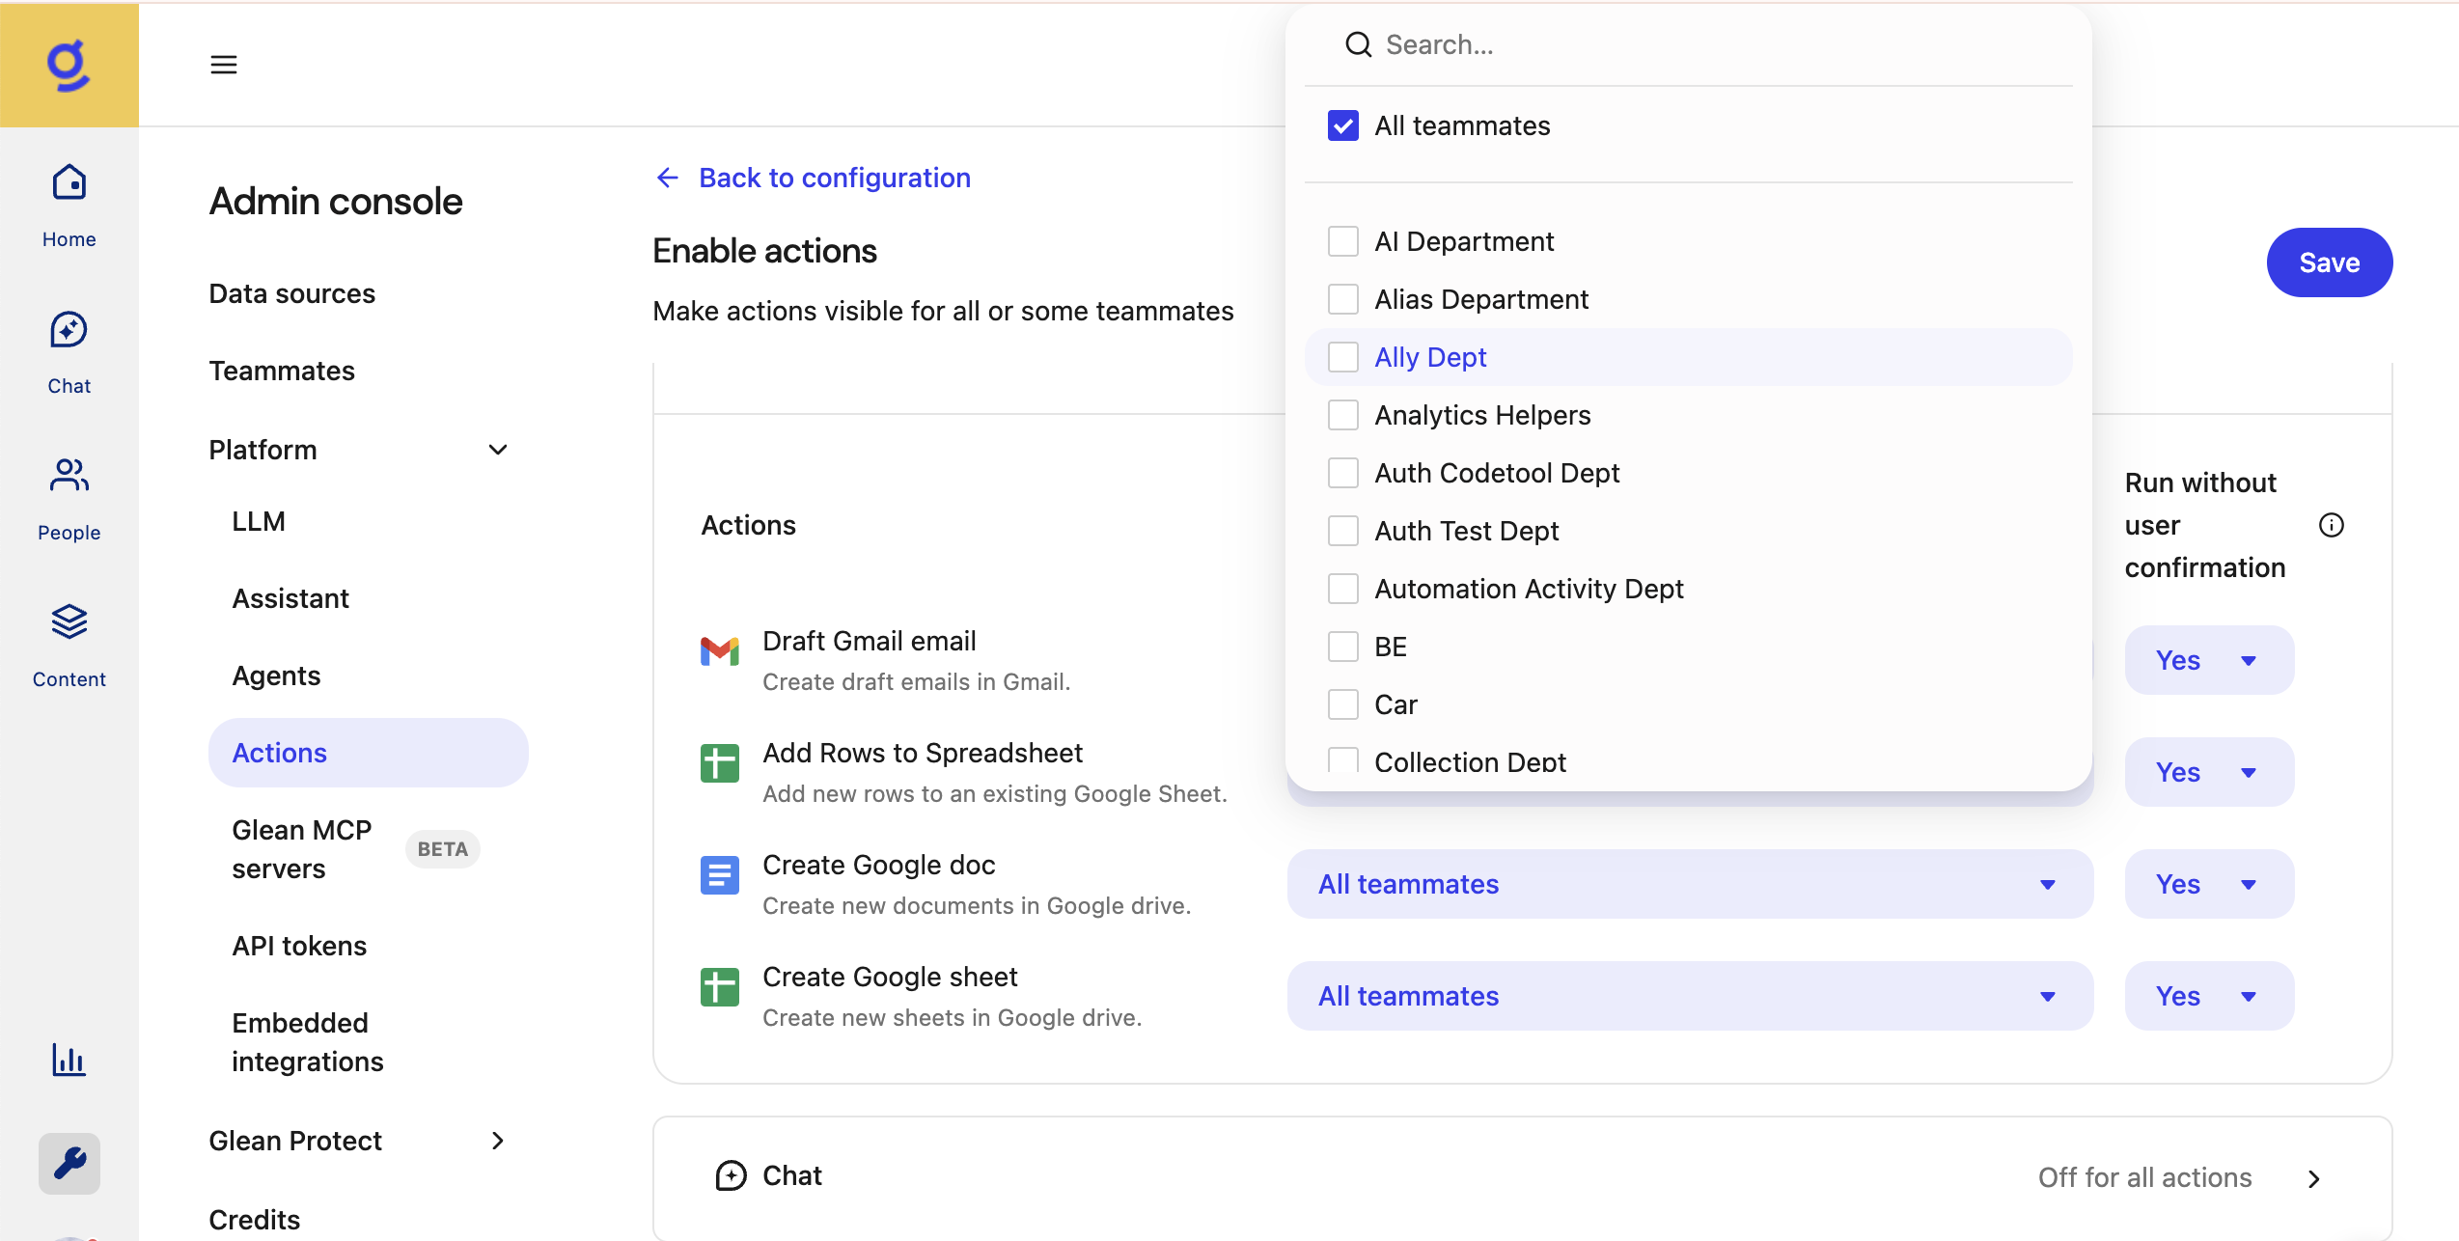The image size is (2459, 1241).
Task: Check the Analytics Helpers checkbox
Action: coord(1342,415)
